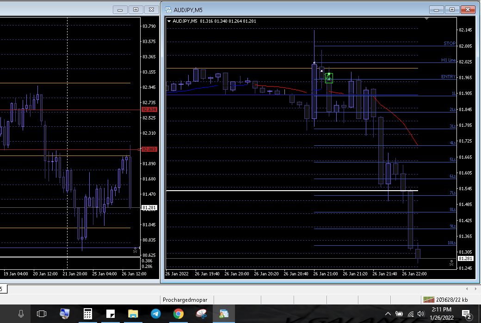Image resolution: width=481 pixels, height=323 pixels.
Task: Switch to MetaTrader in the taskbar
Action: 224,314
